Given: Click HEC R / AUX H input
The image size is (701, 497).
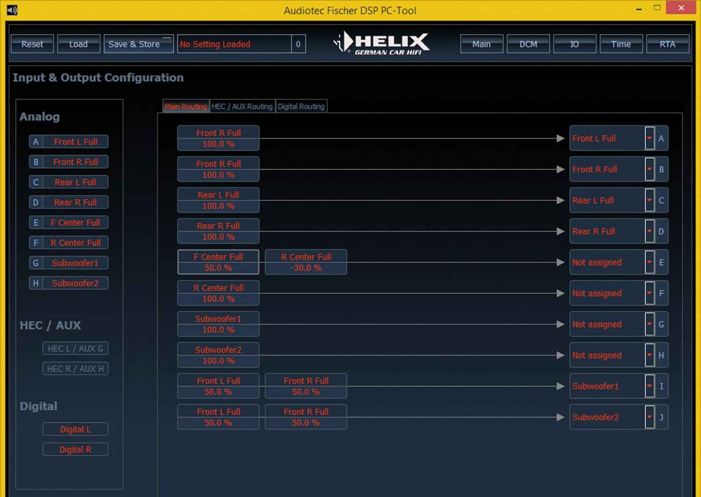Looking at the screenshot, I should point(75,369).
